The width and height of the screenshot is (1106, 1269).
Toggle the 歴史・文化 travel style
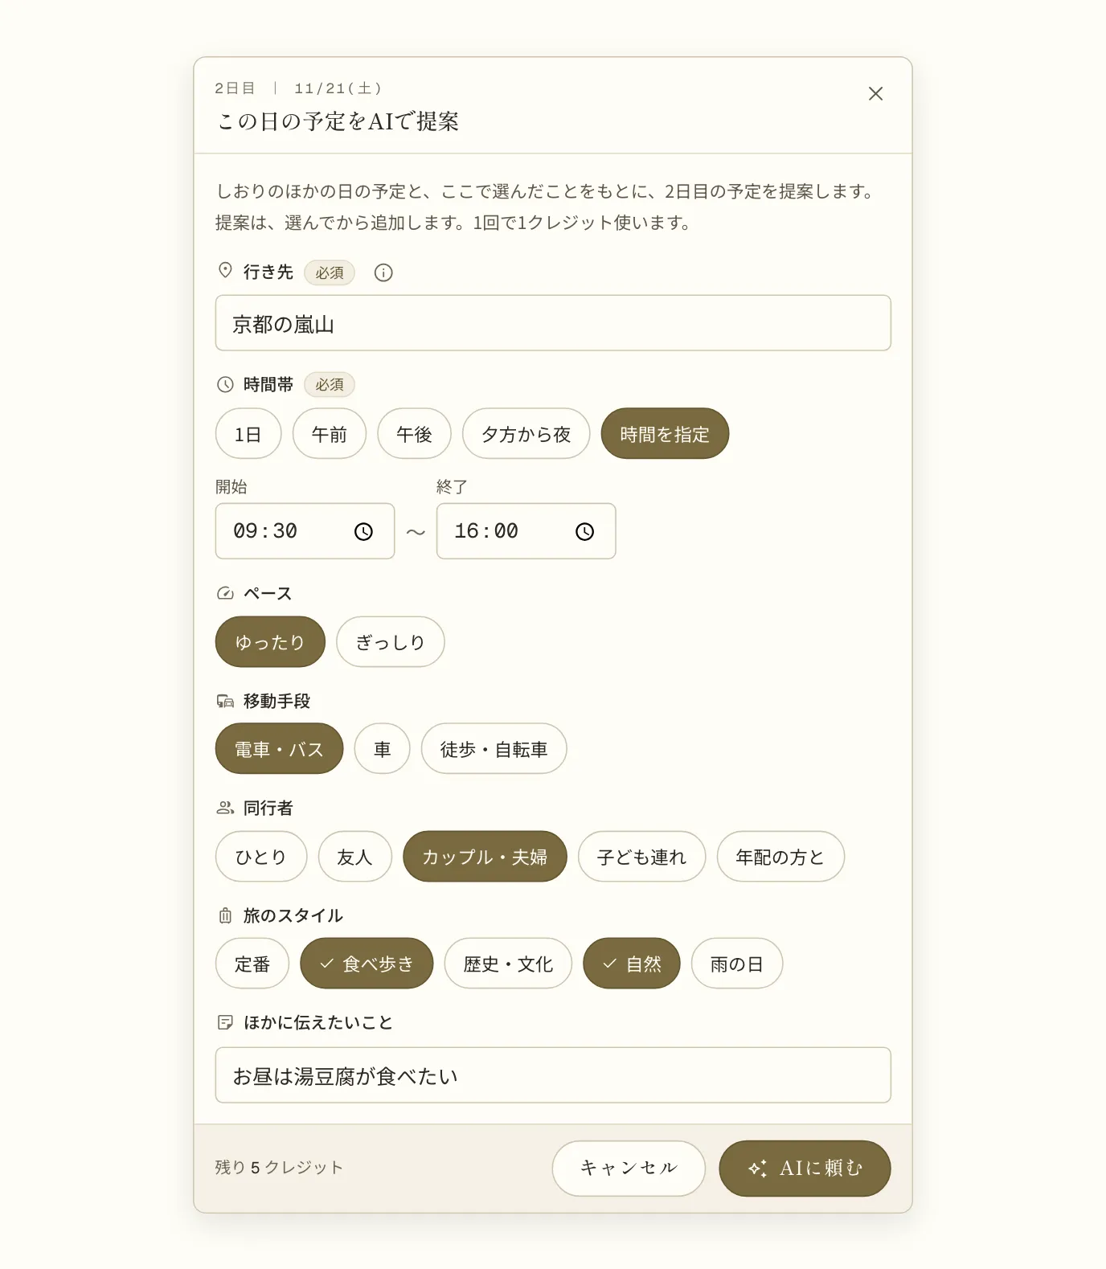coord(508,964)
